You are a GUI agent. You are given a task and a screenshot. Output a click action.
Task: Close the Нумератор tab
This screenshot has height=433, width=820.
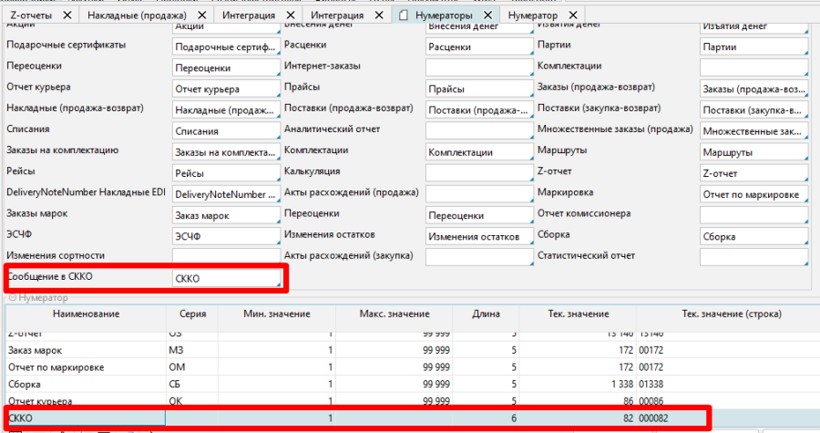[x=571, y=16]
